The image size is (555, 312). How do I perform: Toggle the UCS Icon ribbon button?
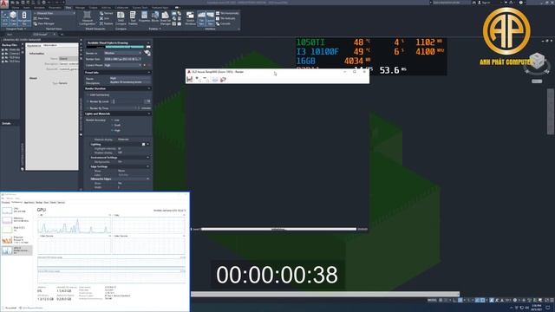pos(5,18)
